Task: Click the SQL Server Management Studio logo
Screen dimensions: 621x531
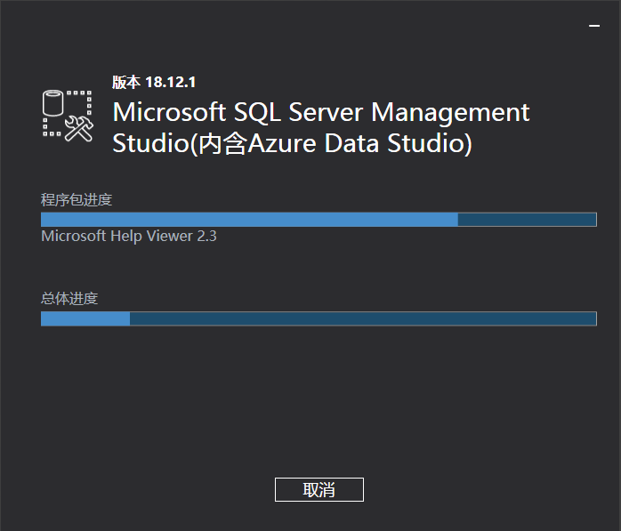Action: tap(69, 115)
